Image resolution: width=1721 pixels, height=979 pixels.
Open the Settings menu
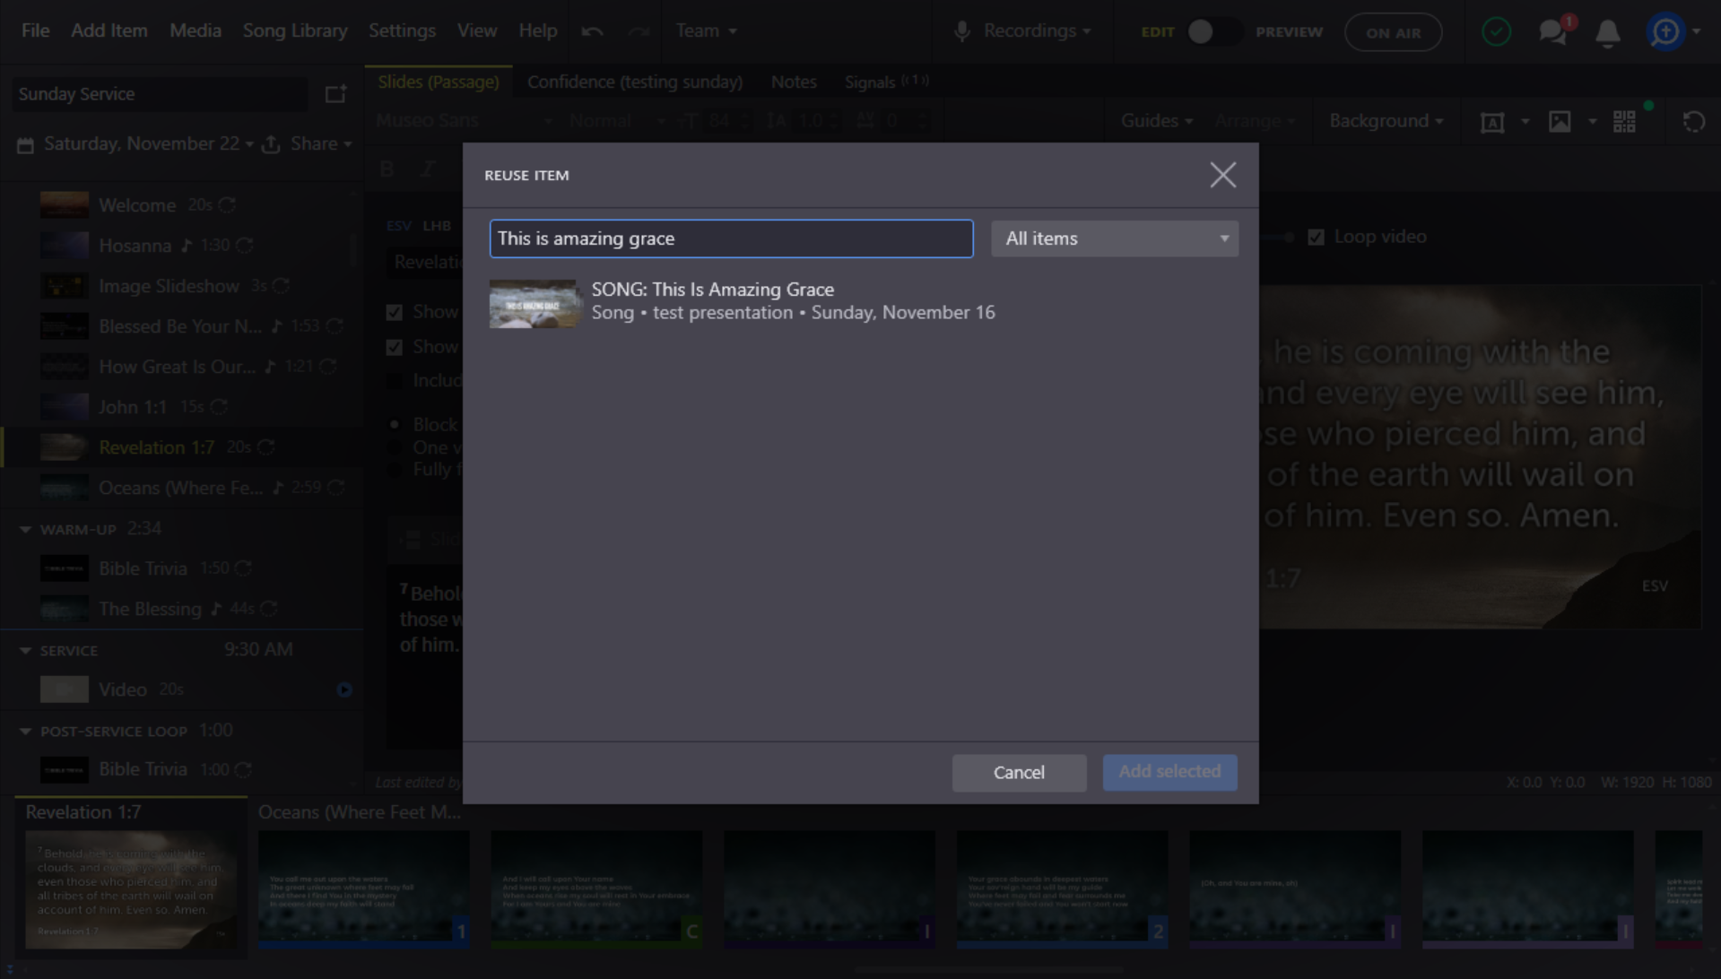pyautogui.click(x=402, y=31)
